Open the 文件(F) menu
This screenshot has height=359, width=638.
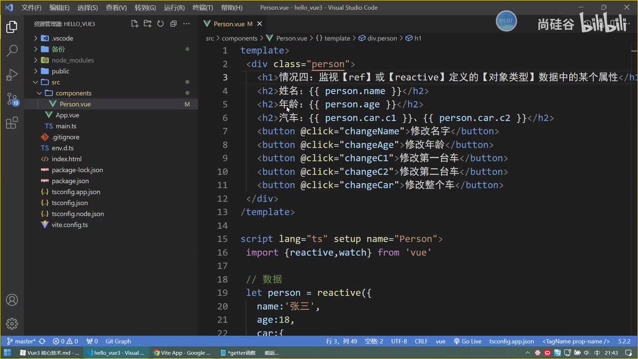[x=31, y=8]
